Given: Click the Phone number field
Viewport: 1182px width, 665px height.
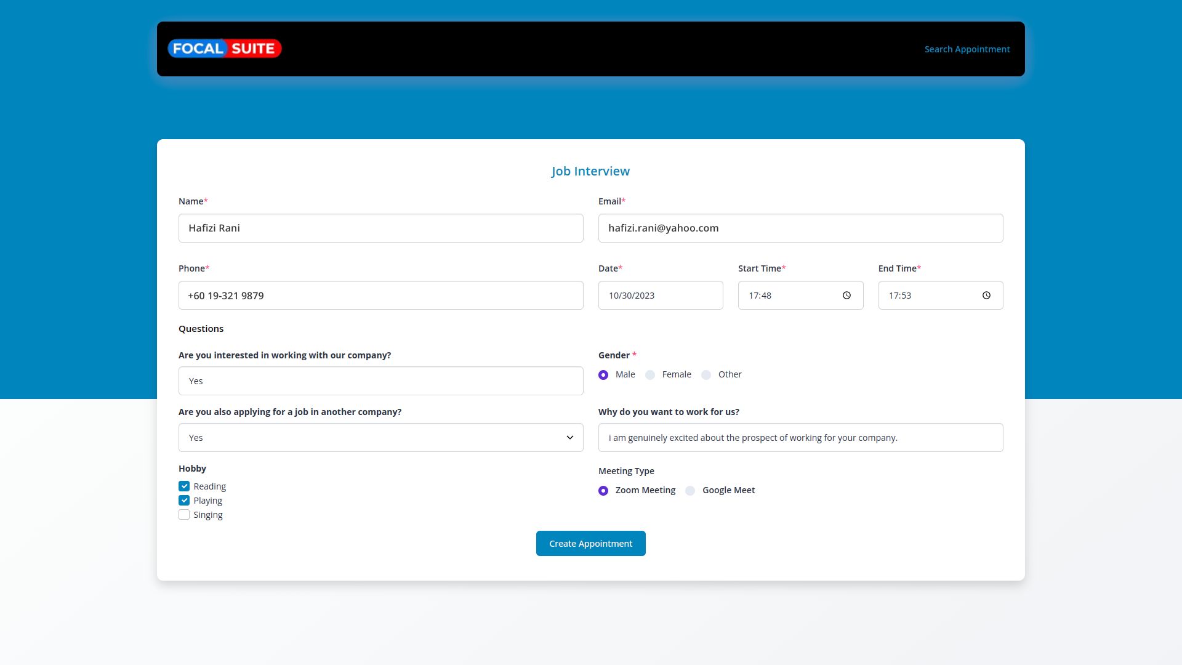Looking at the screenshot, I should point(380,296).
